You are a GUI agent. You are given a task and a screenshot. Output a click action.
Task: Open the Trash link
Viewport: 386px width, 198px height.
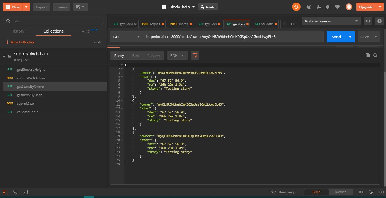97,42
